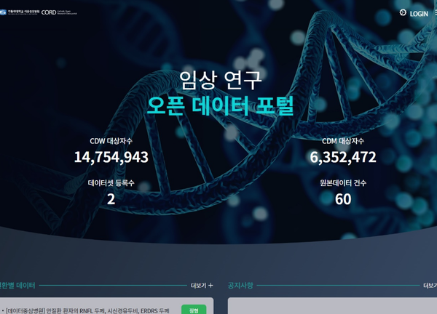Screen dimensions: 437x314
Task: Click the hospital logo at top left
Action: [20, 12]
